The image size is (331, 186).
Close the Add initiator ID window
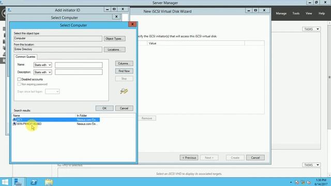tap(123, 9)
